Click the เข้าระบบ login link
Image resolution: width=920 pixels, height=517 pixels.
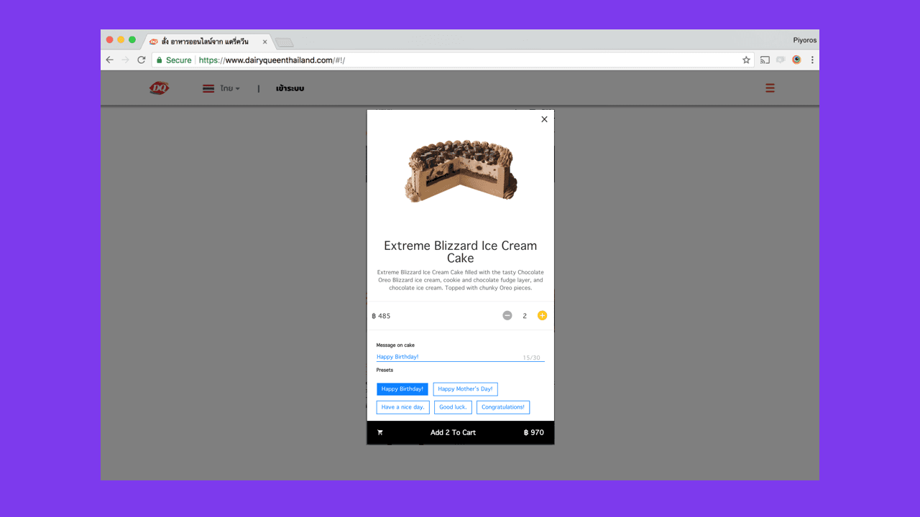click(290, 88)
